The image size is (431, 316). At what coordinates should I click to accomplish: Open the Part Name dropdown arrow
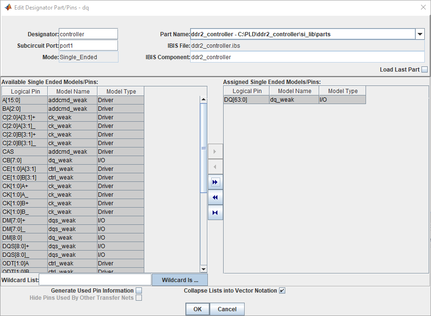point(420,34)
